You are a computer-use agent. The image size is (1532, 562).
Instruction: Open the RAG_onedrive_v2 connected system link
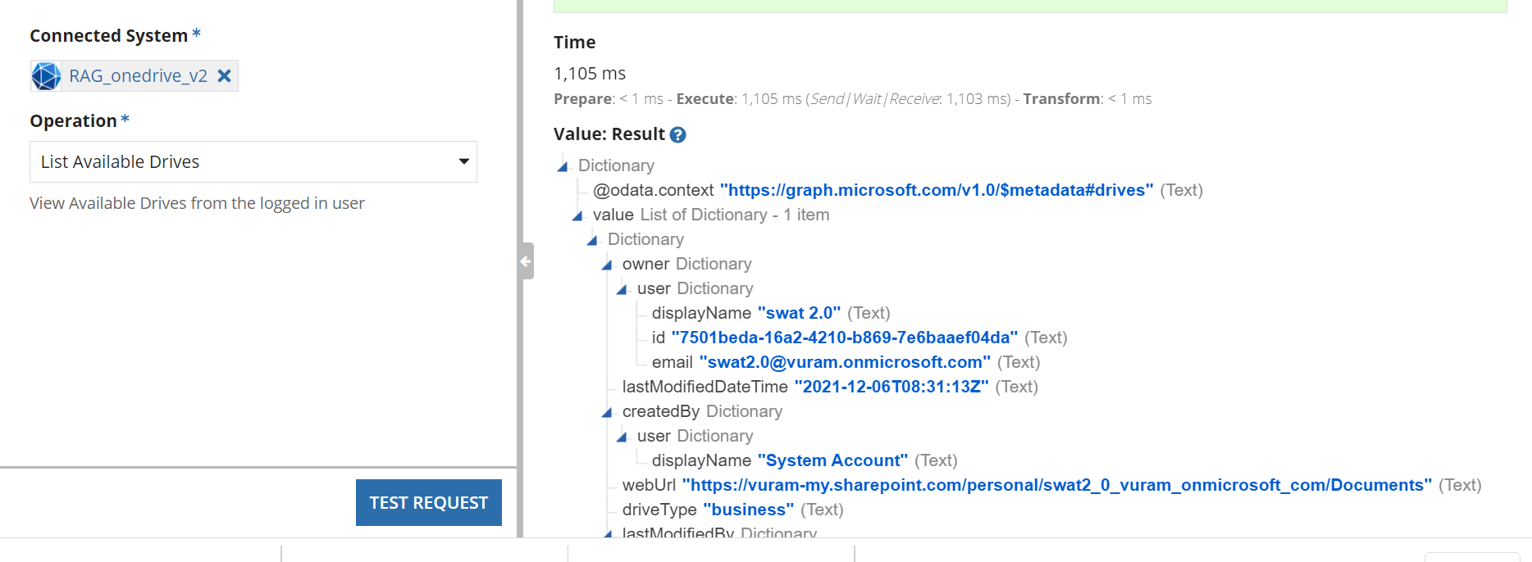coord(138,76)
